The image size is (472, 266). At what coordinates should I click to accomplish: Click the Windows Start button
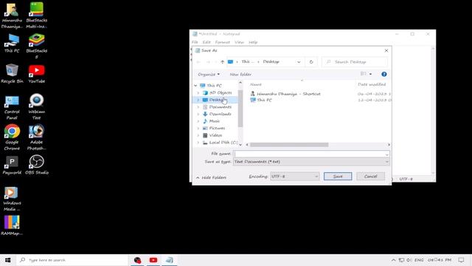8,260
